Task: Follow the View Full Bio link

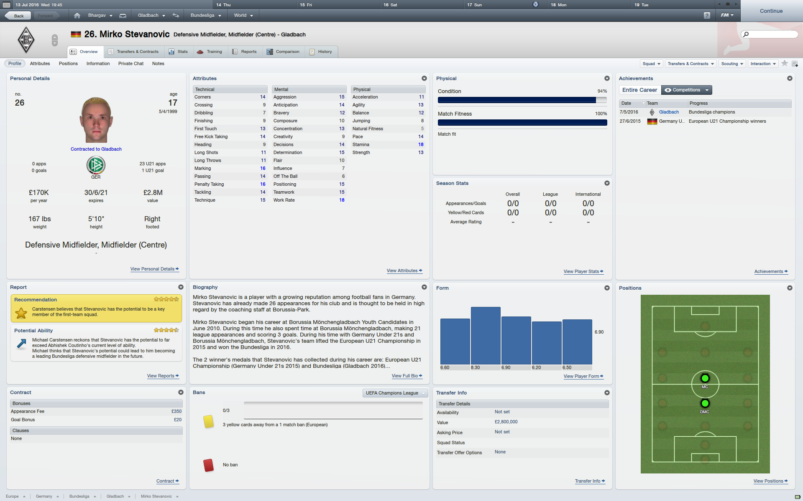Action: click(x=407, y=376)
